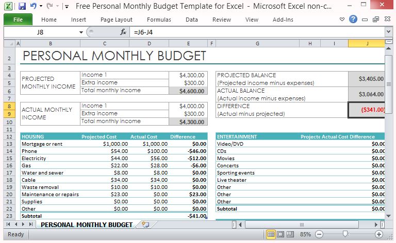This screenshot has width=396, height=243.
Task: Click the Select All corner button
Action: click(10, 44)
